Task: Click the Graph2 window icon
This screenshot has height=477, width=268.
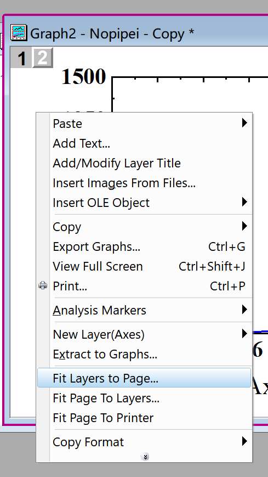Action: click(19, 32)
